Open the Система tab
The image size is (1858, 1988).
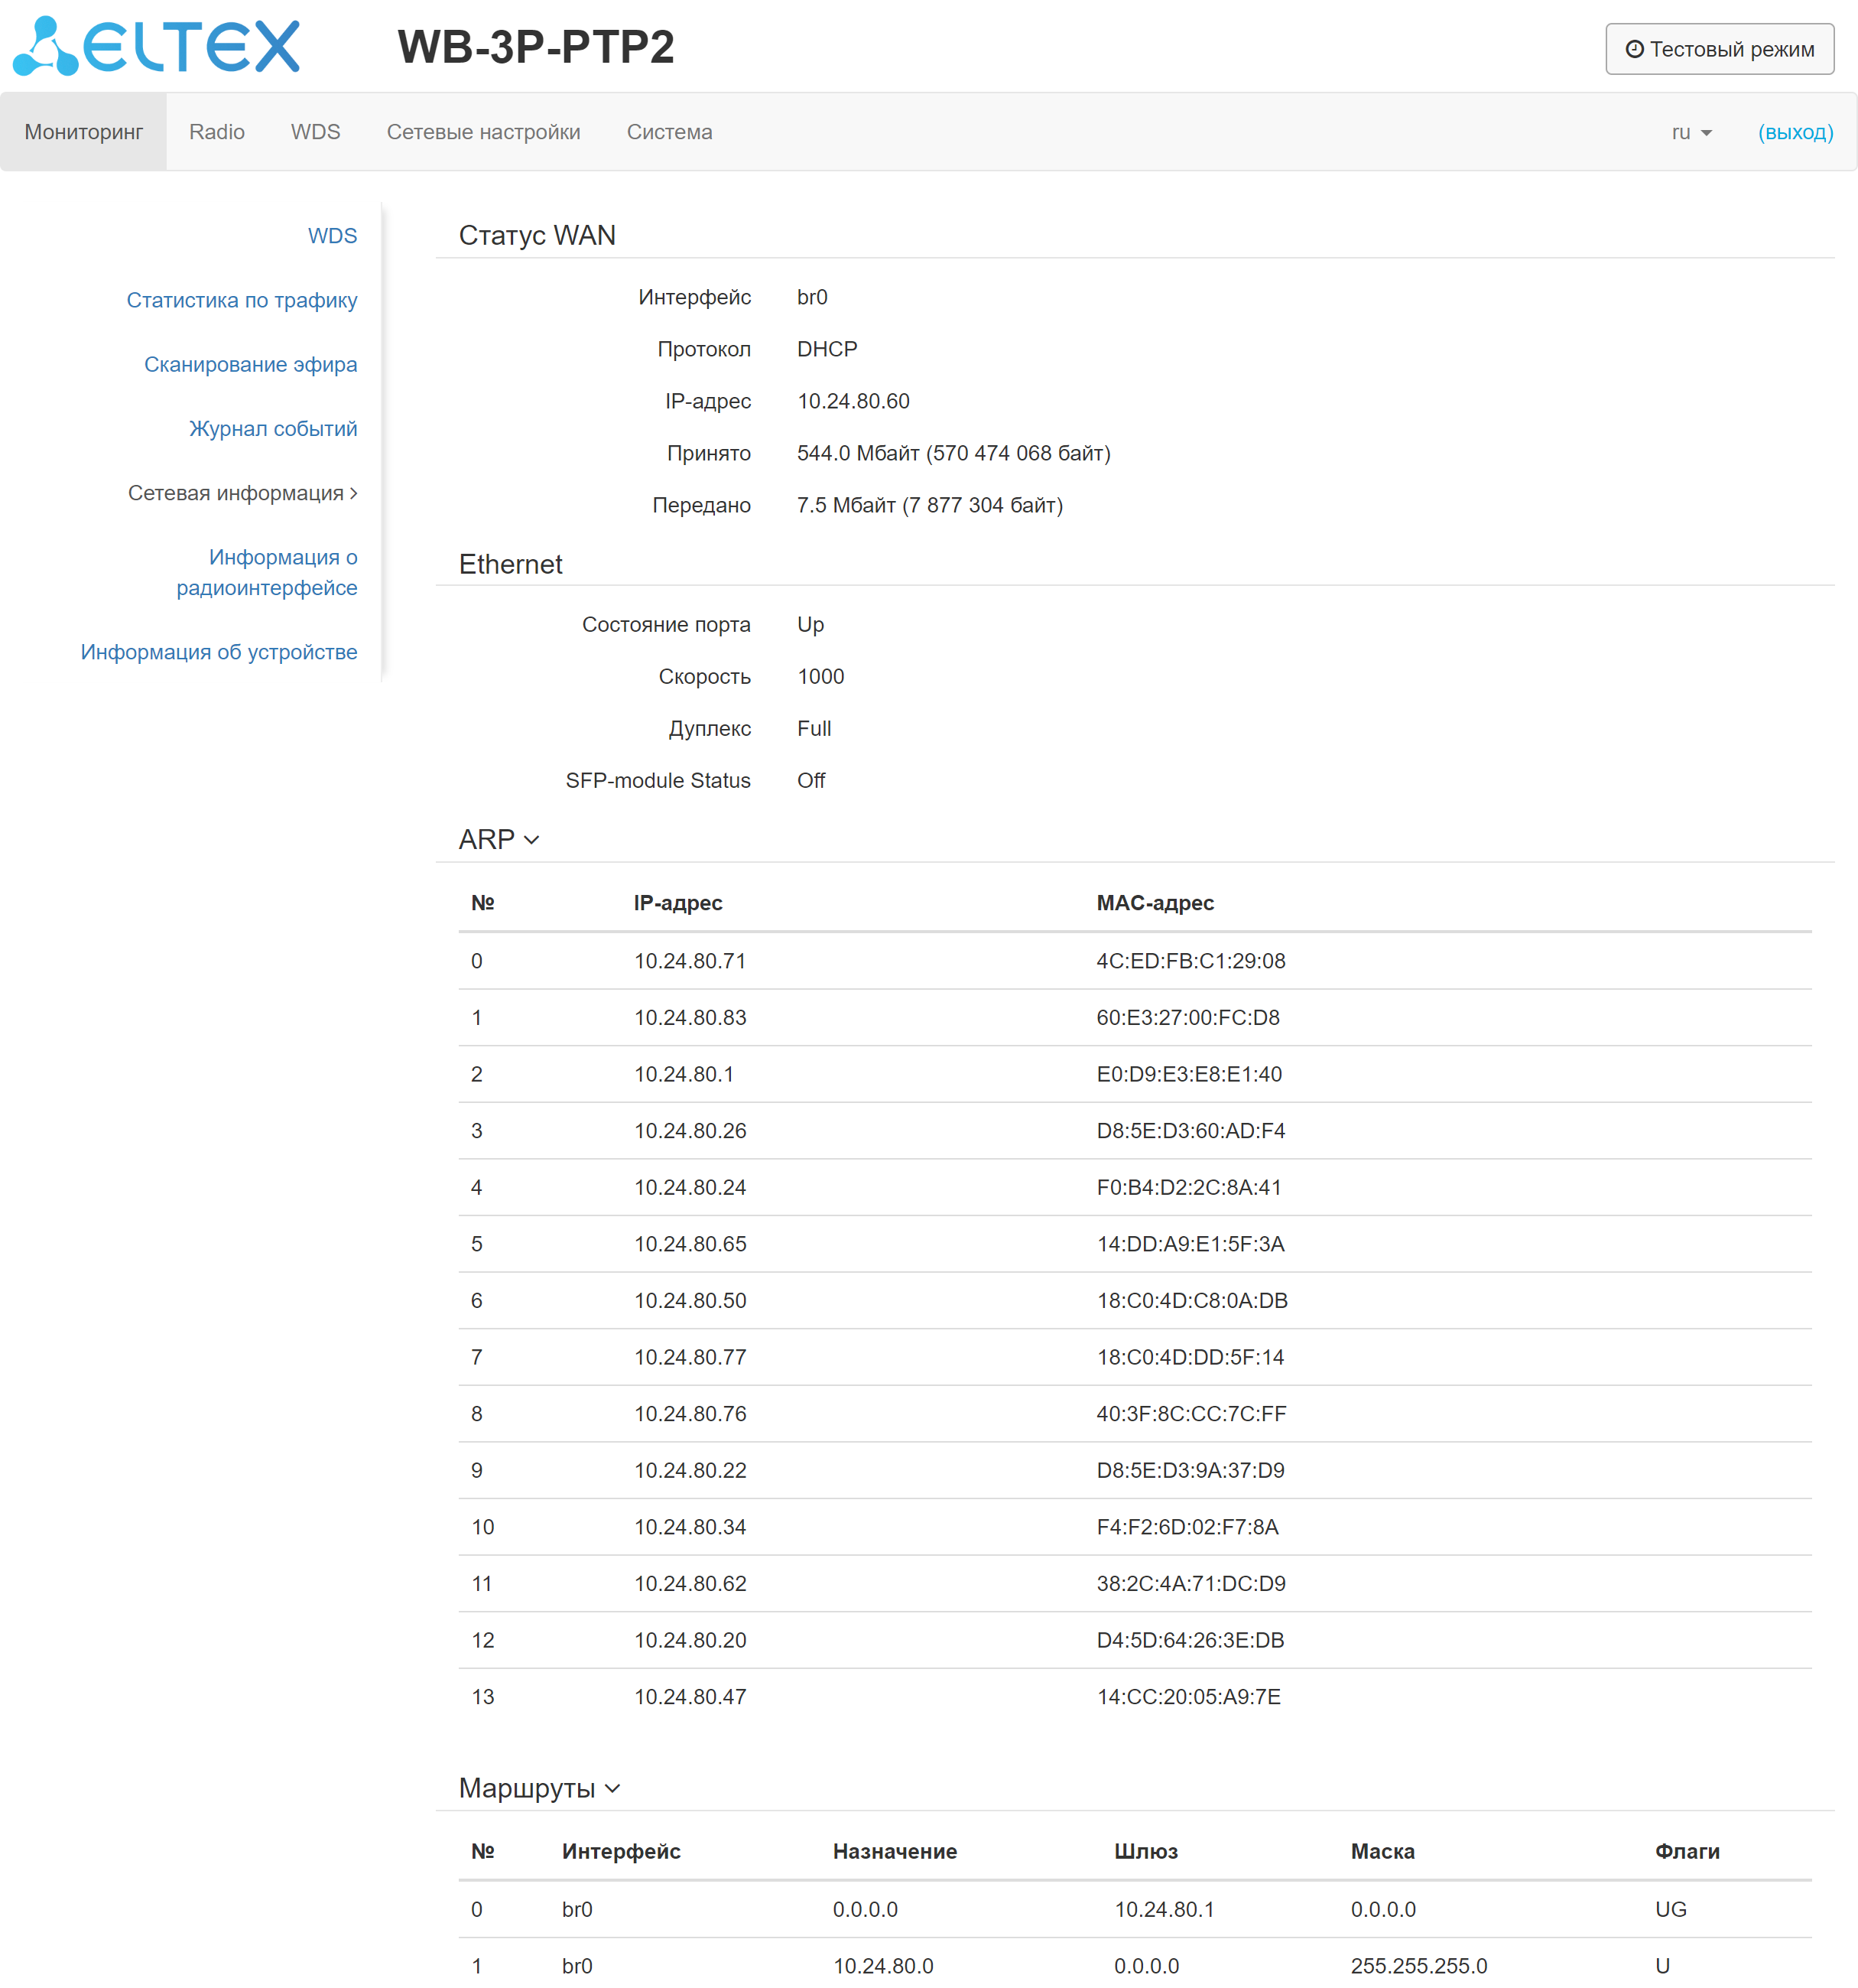tap(668, 132)
